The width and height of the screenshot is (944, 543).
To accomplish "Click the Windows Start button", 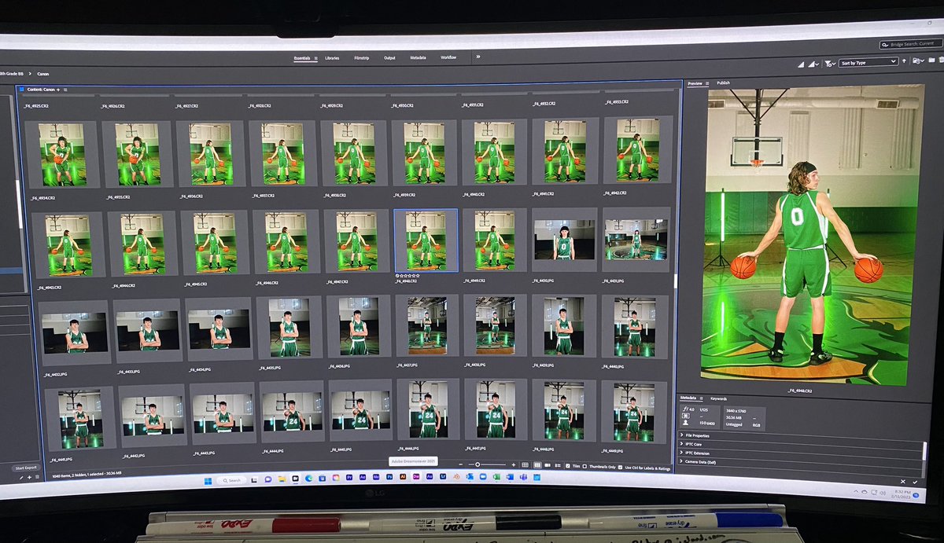I will pyautogui.click(x=208, y=481).
